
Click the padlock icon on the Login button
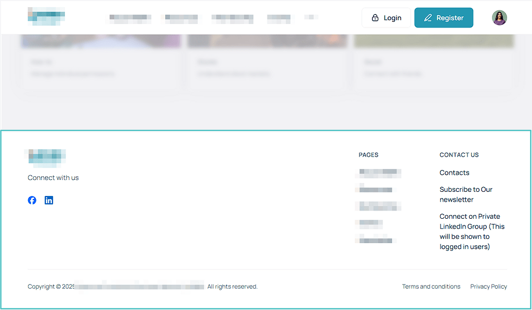(x=376, y=17)
